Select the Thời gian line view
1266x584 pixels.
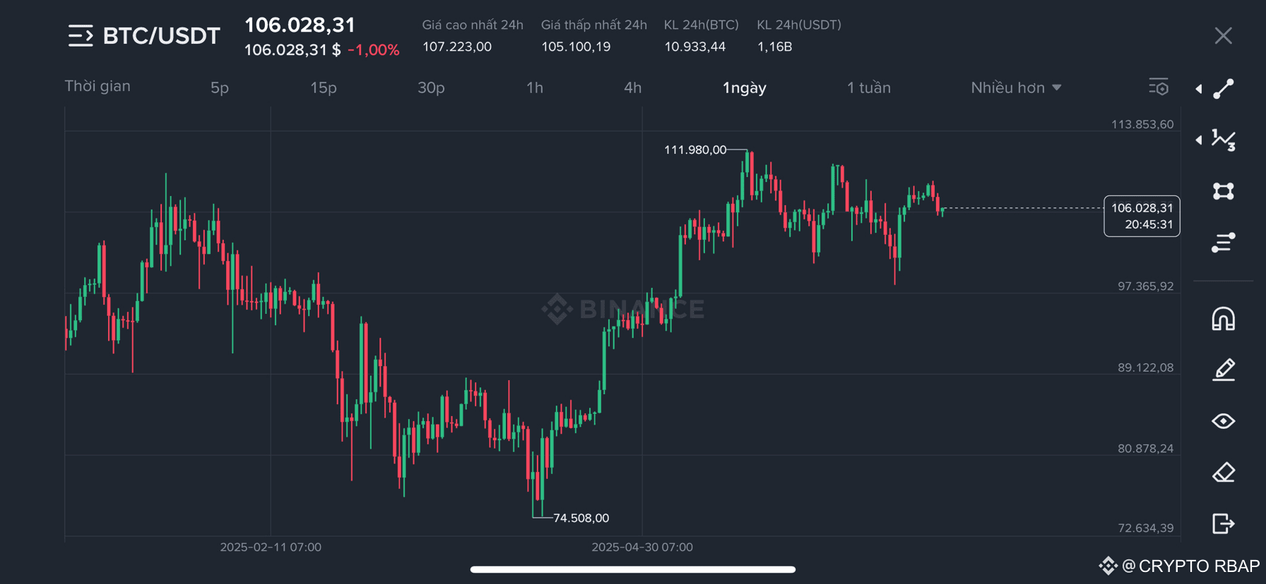(97, 86)
